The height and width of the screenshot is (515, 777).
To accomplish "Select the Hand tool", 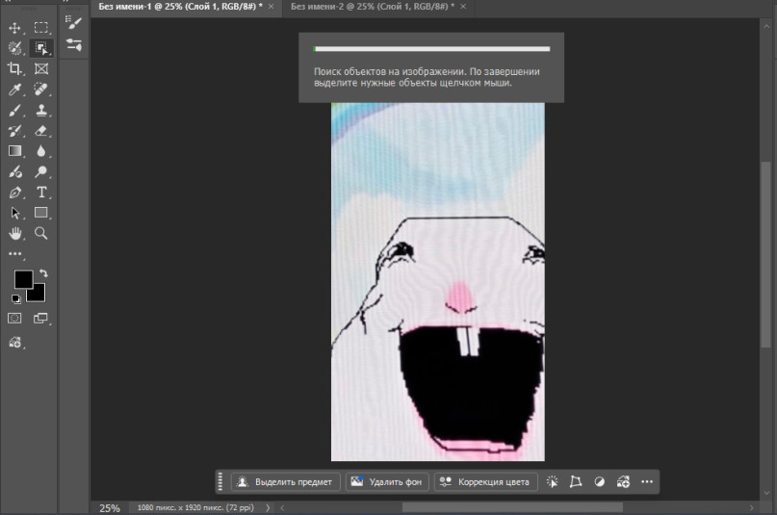I will [x=14, y=234].
